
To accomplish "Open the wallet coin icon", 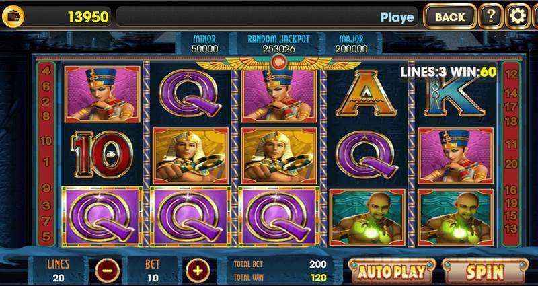I will pyautogui.click(x=13, y=16).
